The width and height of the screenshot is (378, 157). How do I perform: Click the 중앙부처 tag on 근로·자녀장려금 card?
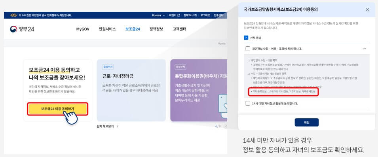tap(108, 67)
